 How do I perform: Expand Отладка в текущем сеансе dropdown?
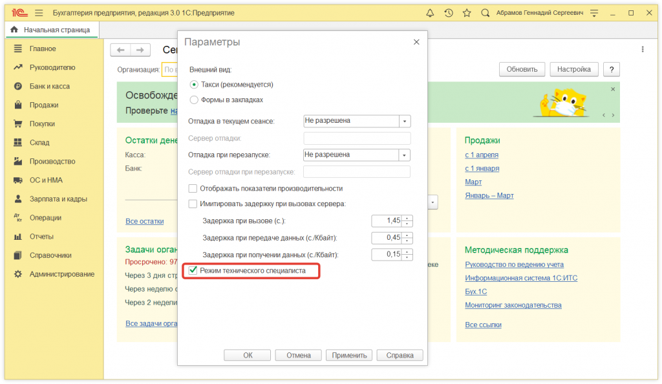pyautogui.click(x=405, y=121)
